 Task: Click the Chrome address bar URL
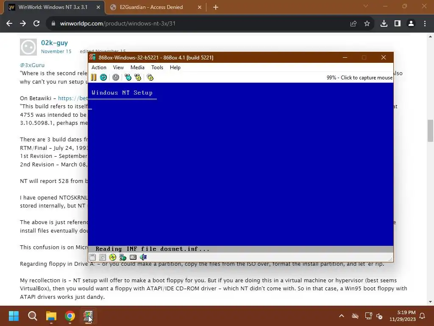(x=118, y=24)
